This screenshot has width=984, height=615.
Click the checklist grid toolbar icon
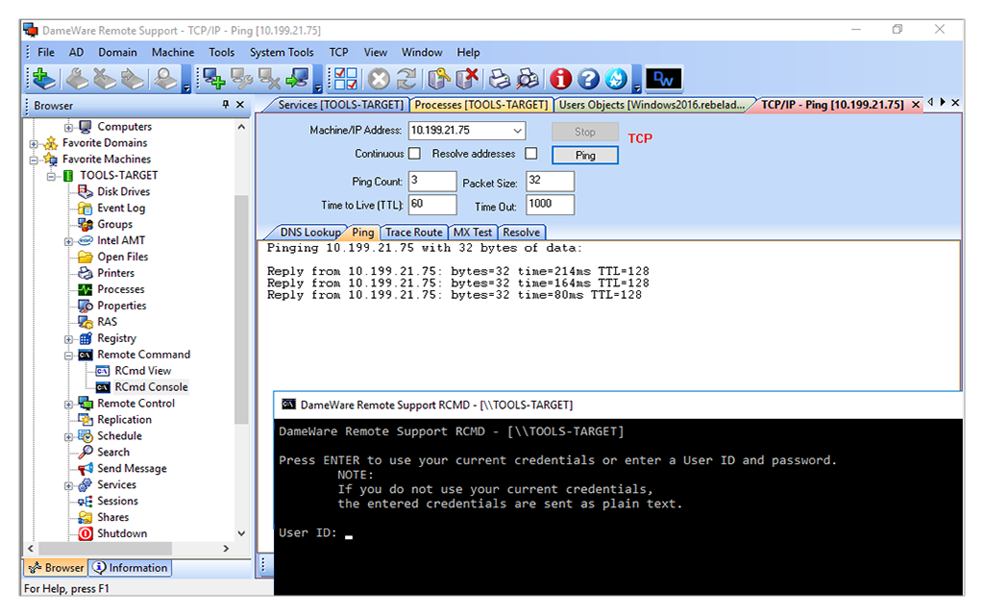pos(345,79)
